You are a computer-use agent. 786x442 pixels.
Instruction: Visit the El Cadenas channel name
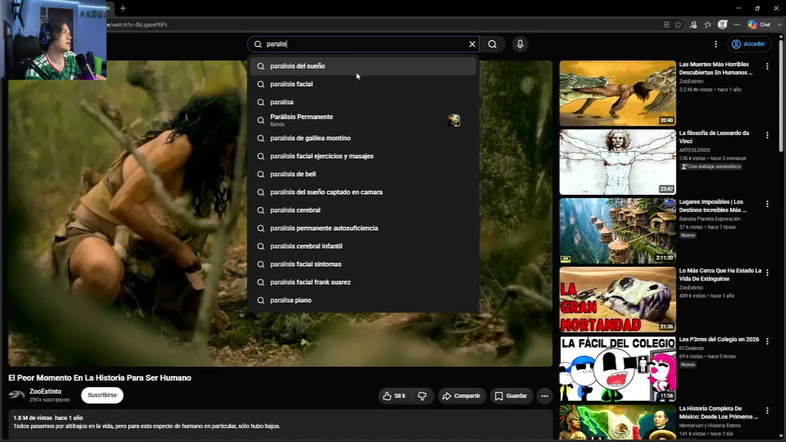tap(691, 348)
